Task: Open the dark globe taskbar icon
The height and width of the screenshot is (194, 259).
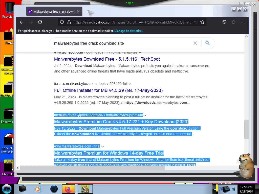Action: pos(54,189)
